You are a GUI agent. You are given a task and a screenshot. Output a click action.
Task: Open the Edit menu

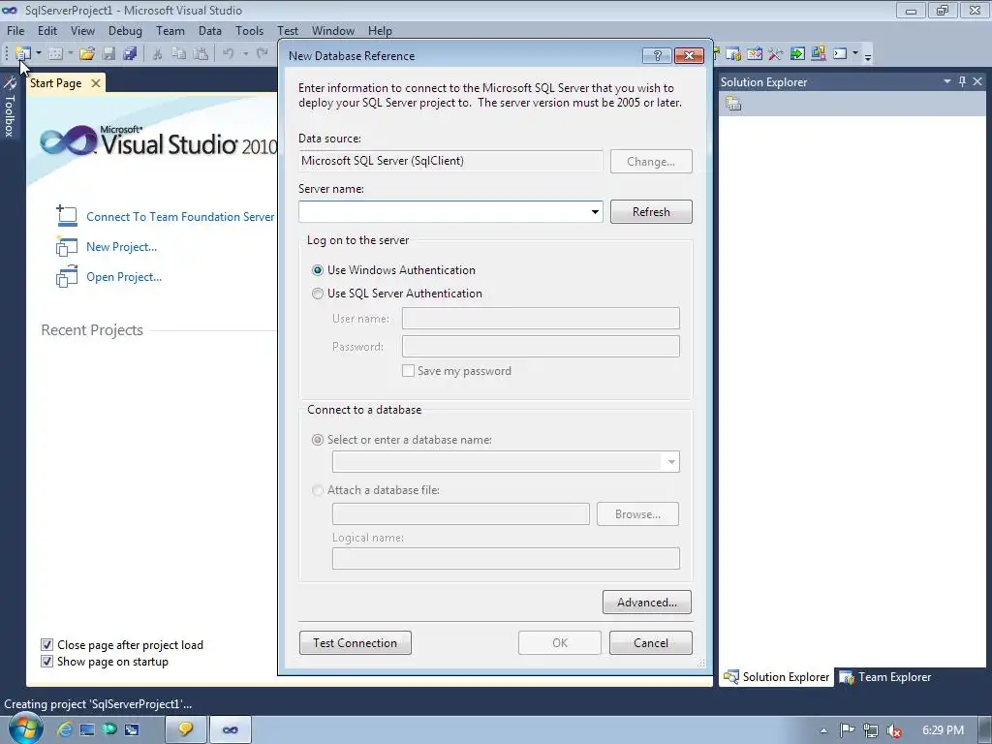(x=47, y=30)
